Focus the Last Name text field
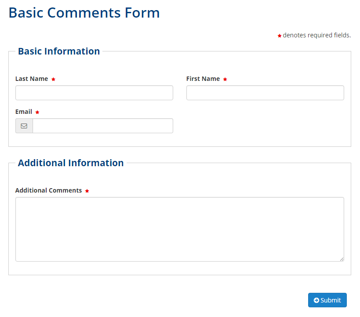The width and height of the screenshot is (360, 317). click(94, 93)
